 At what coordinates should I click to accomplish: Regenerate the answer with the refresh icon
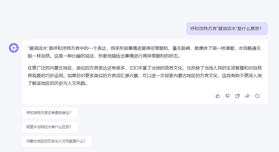pos(257,96)
